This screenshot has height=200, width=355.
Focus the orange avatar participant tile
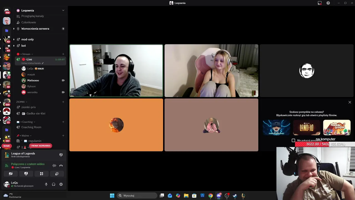pyautogui.click(x=116, y=125)
